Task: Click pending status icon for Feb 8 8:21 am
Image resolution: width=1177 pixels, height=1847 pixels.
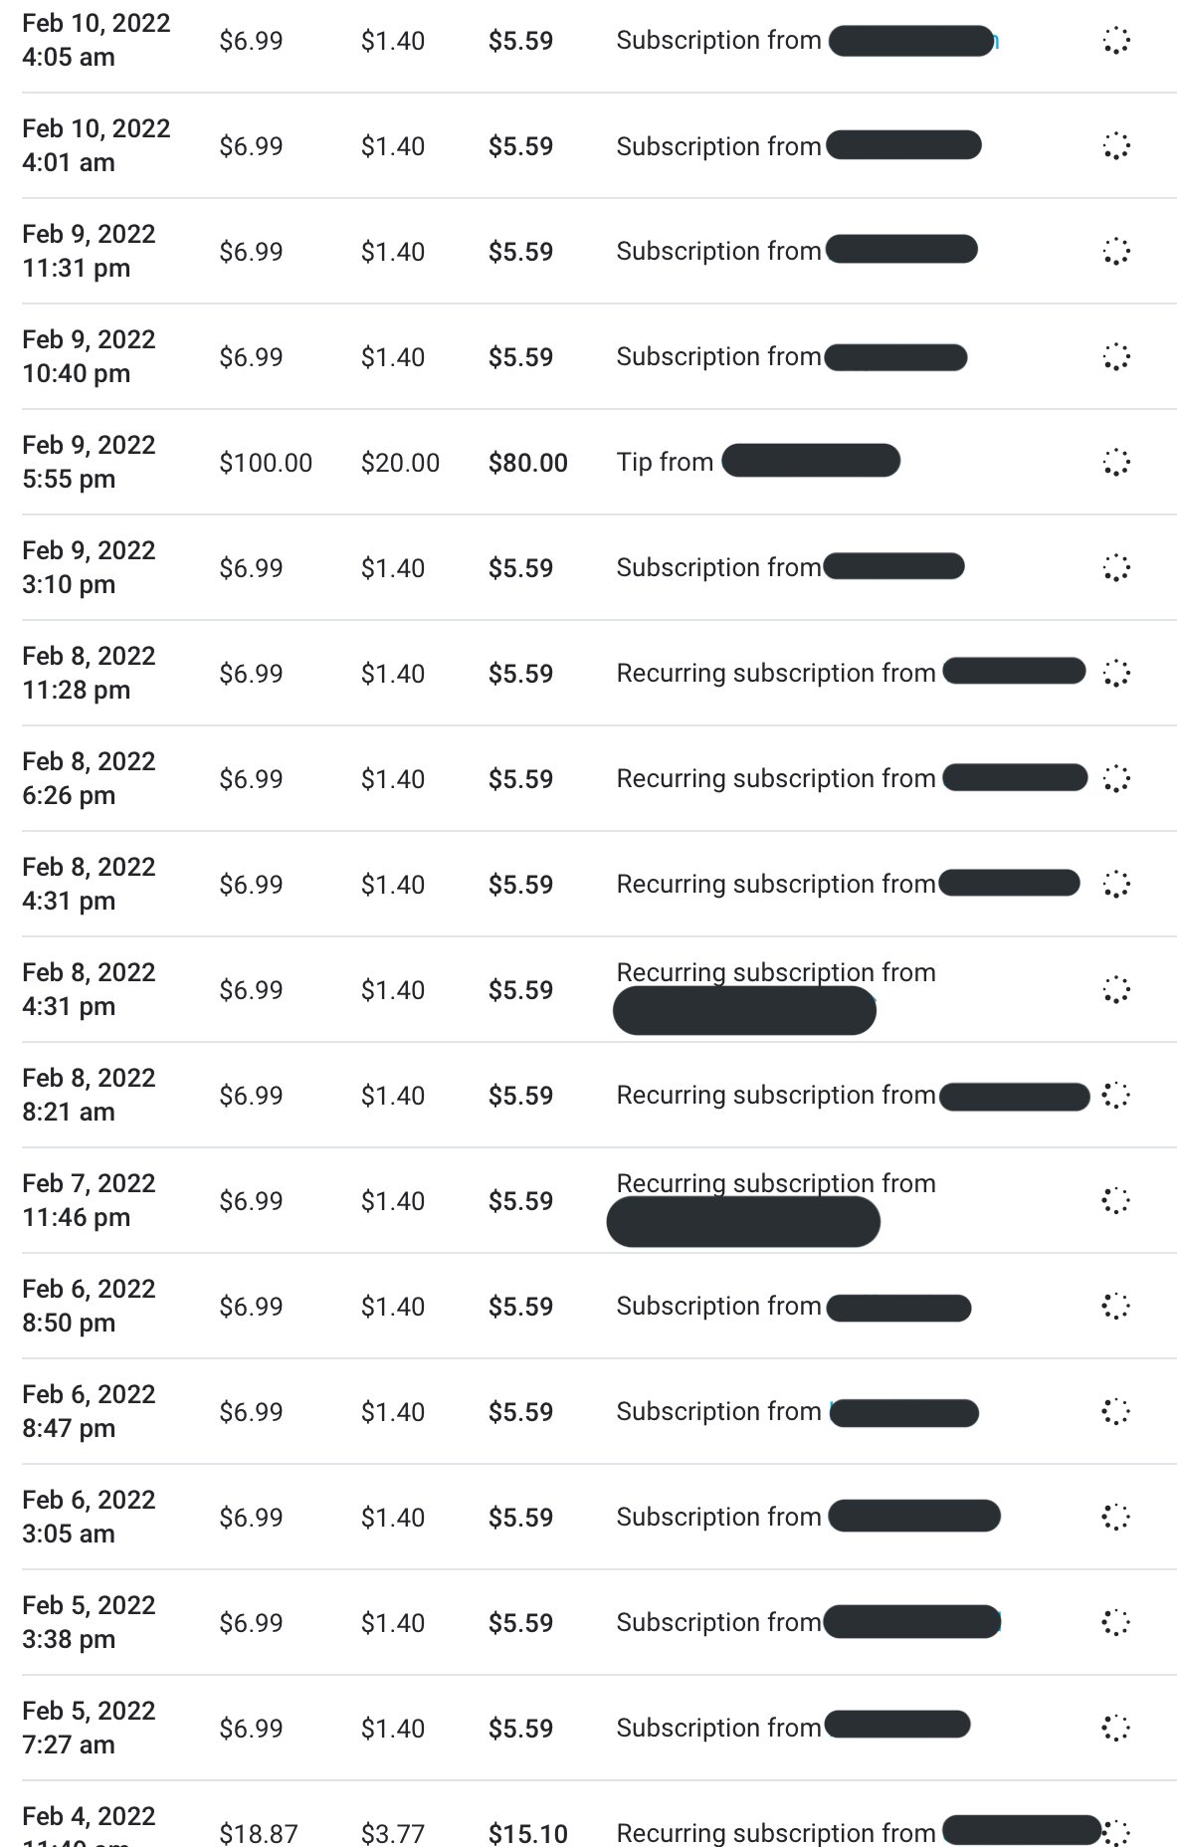Action: (1116, 1096)
